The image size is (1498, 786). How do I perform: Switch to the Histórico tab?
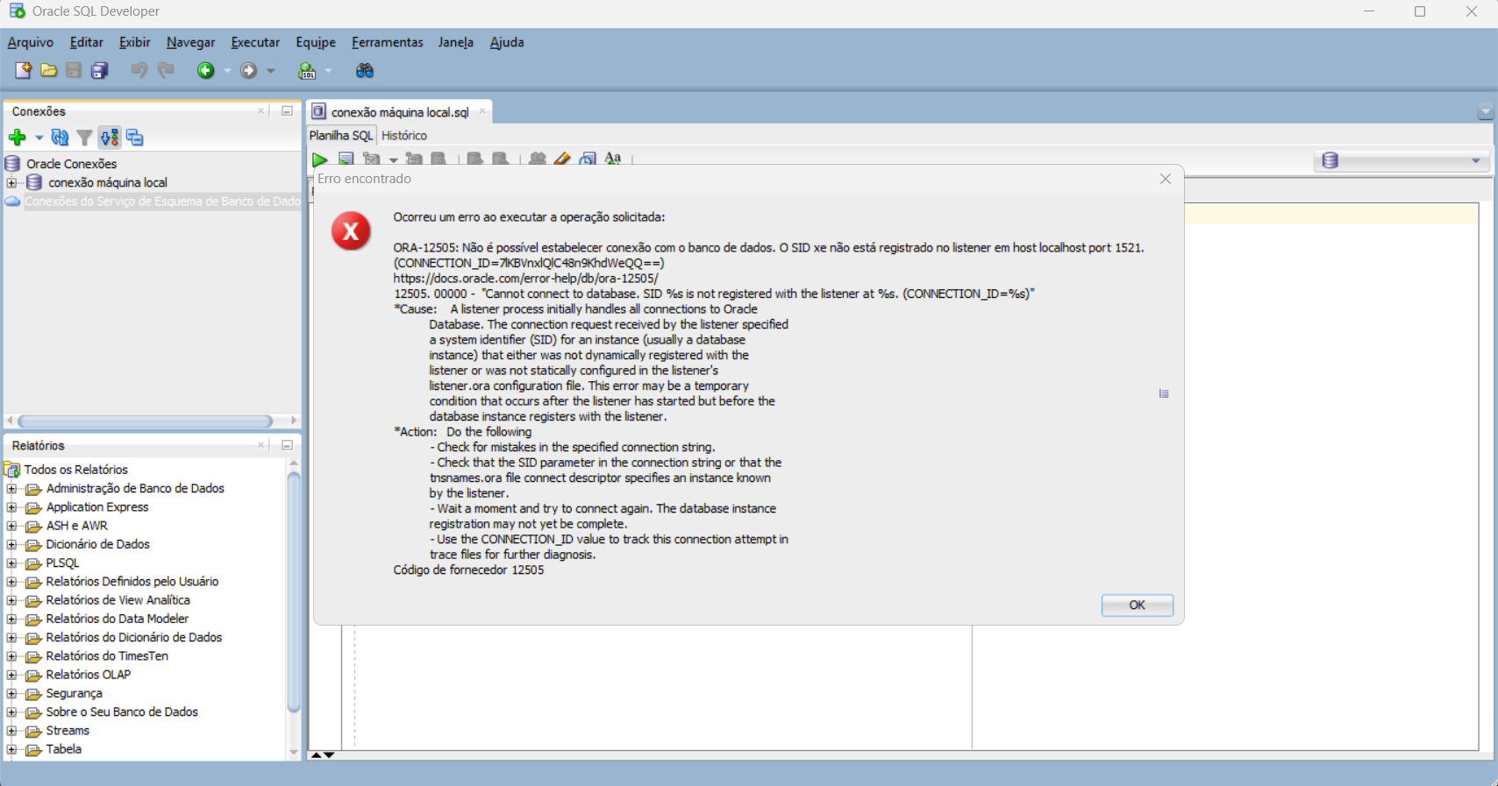pyautogui.click(x=404, y=136)
